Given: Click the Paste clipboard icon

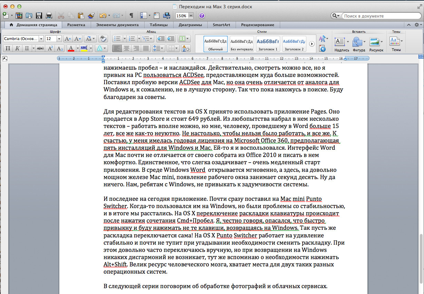Looking at the screenshot, I should click(81, 16).
